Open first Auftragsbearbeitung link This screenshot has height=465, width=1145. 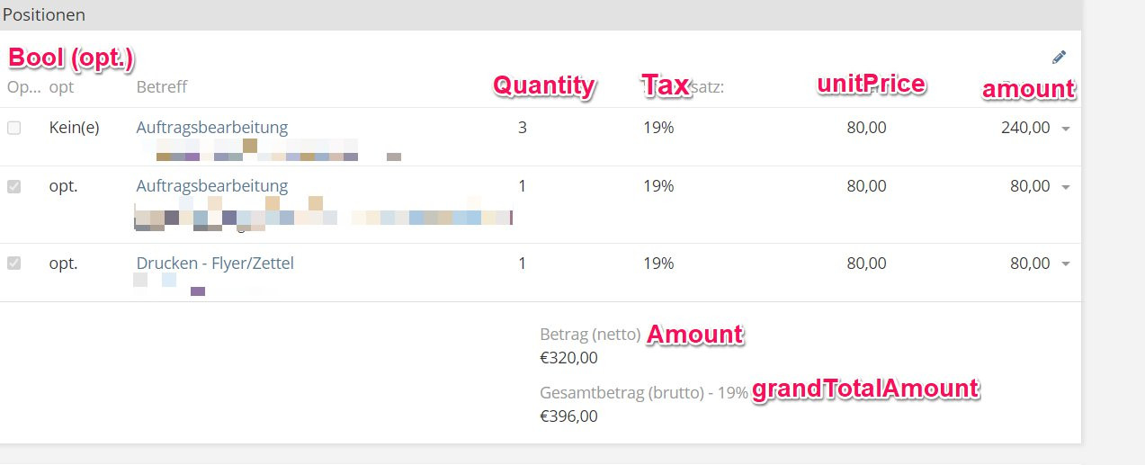[x=212, y=127]
